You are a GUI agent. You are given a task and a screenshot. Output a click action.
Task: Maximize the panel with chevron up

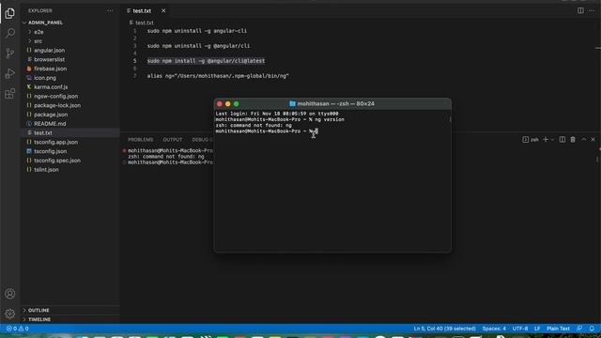(584, 140)
